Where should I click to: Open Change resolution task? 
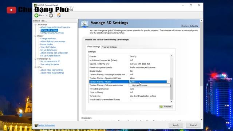(x=48, y=39)
